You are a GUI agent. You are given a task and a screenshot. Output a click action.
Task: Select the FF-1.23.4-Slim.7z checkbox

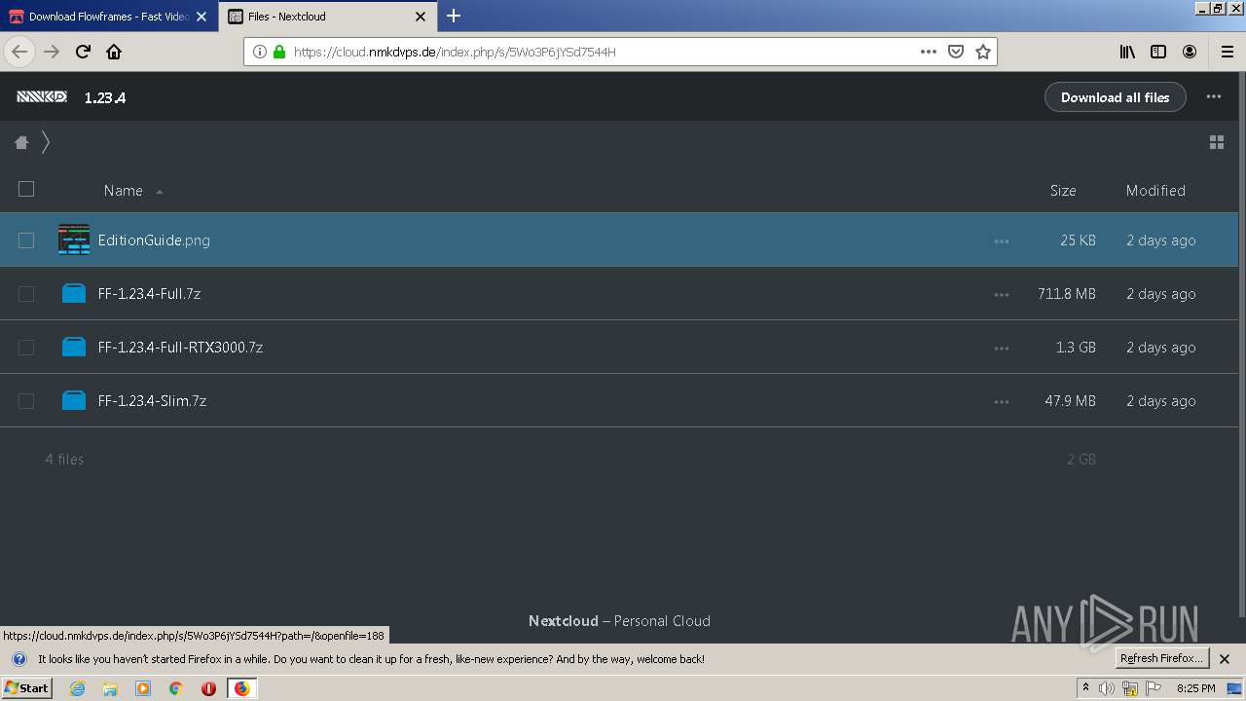pyautogui.click(x=26, y=401)
